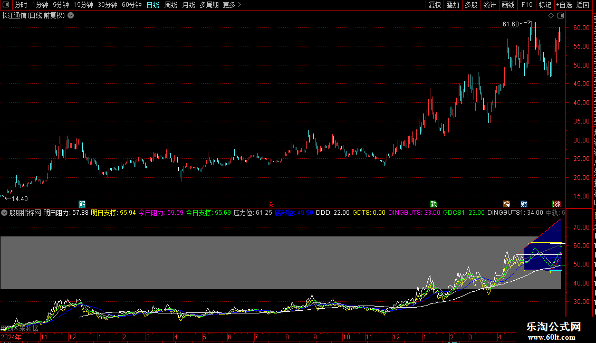Viewport: 596px width, 343px height.
Task: Click the 返回 back button
Action: tap(583, 5)
